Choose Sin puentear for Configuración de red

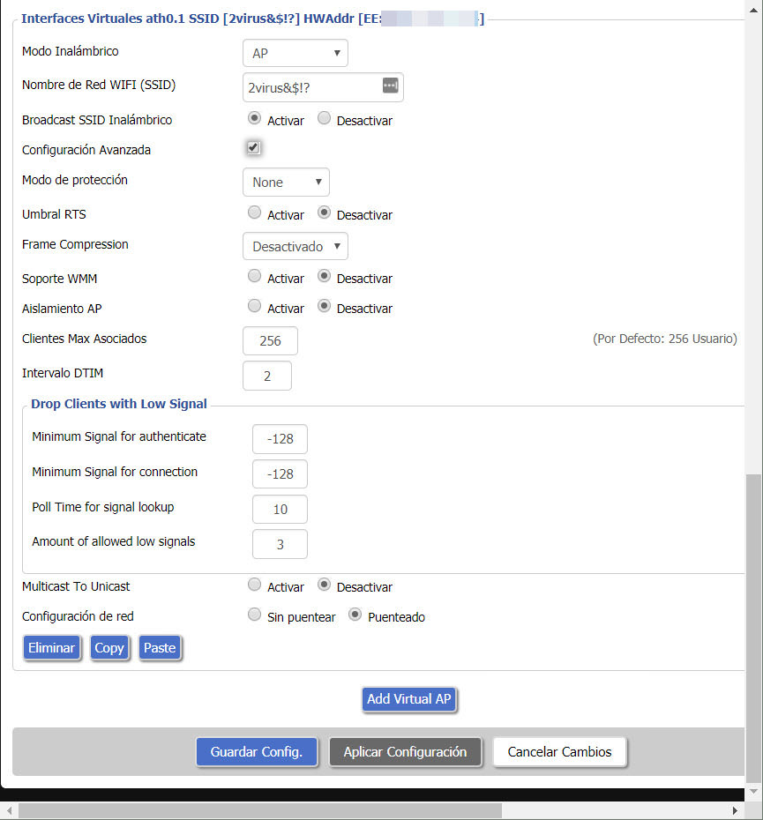[255, 615]
